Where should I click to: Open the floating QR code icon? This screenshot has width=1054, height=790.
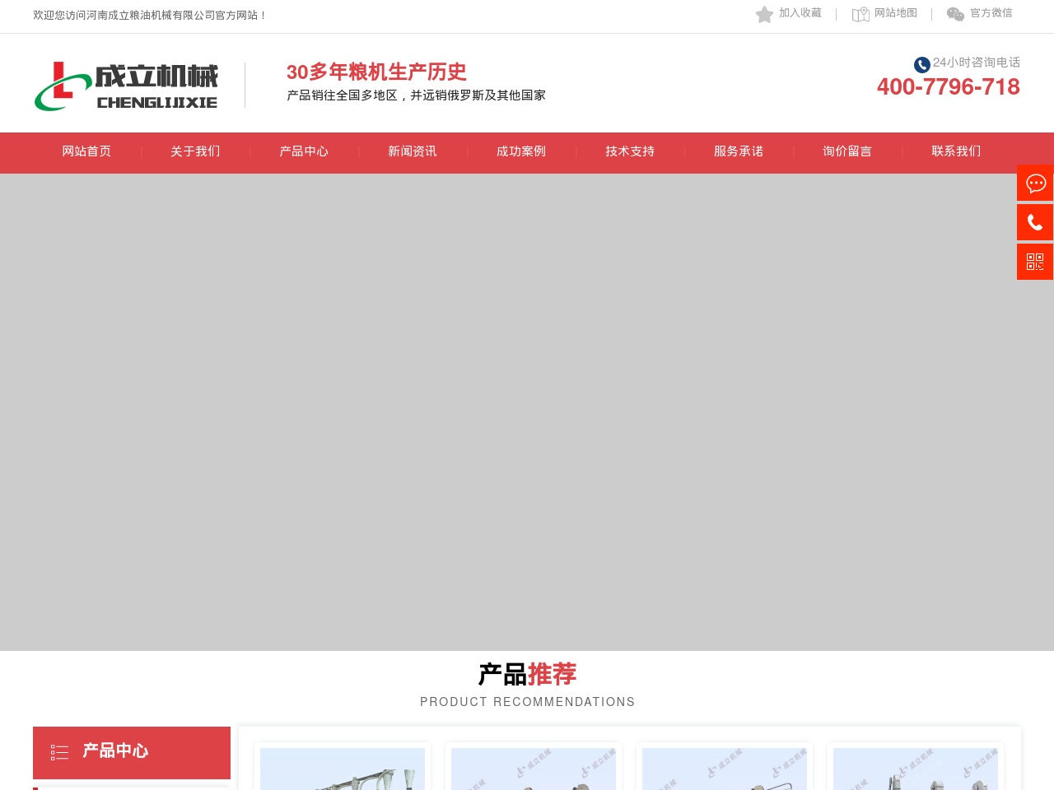[x=1035, y=262]
